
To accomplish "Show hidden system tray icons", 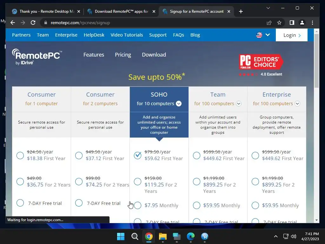I will pyautogui.click(x=276, y=236).
